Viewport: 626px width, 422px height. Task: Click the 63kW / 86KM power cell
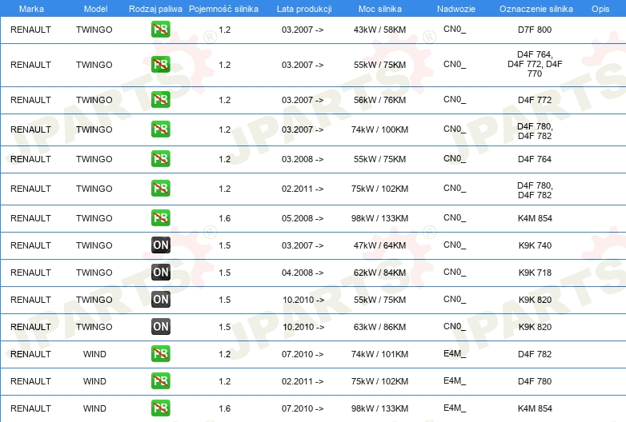(379, 327)
